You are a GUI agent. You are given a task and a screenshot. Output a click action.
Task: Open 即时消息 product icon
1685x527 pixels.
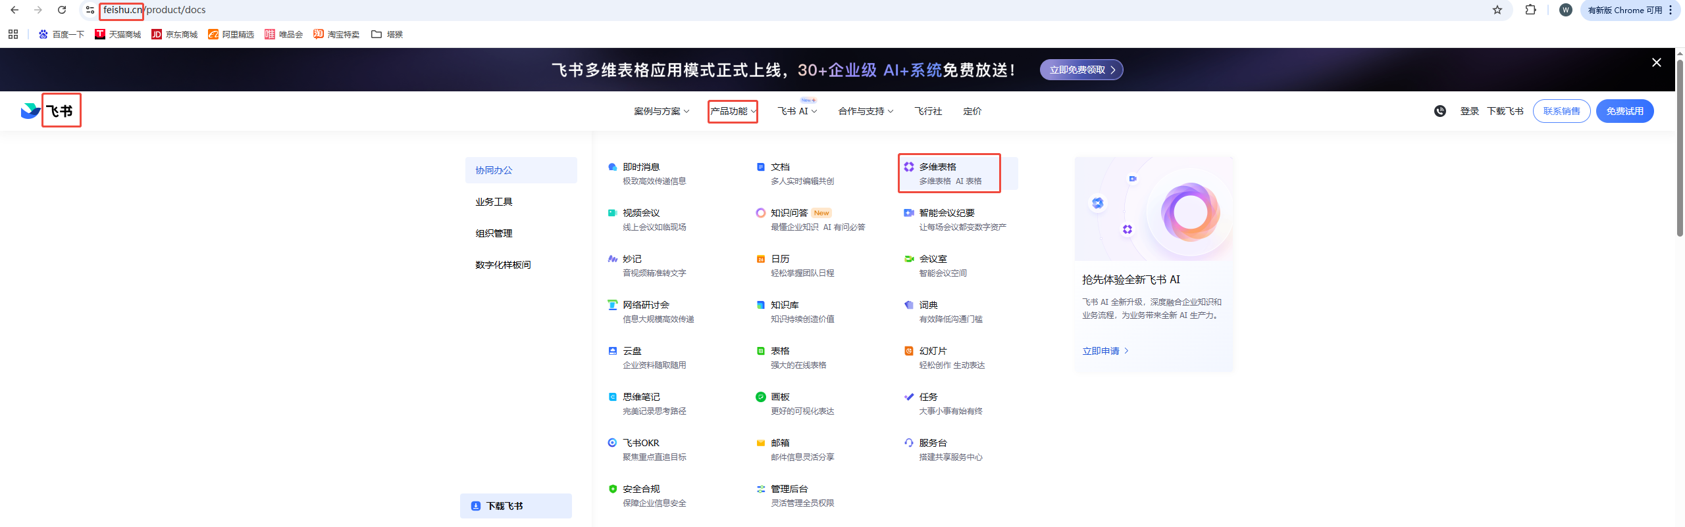point(612,167)
